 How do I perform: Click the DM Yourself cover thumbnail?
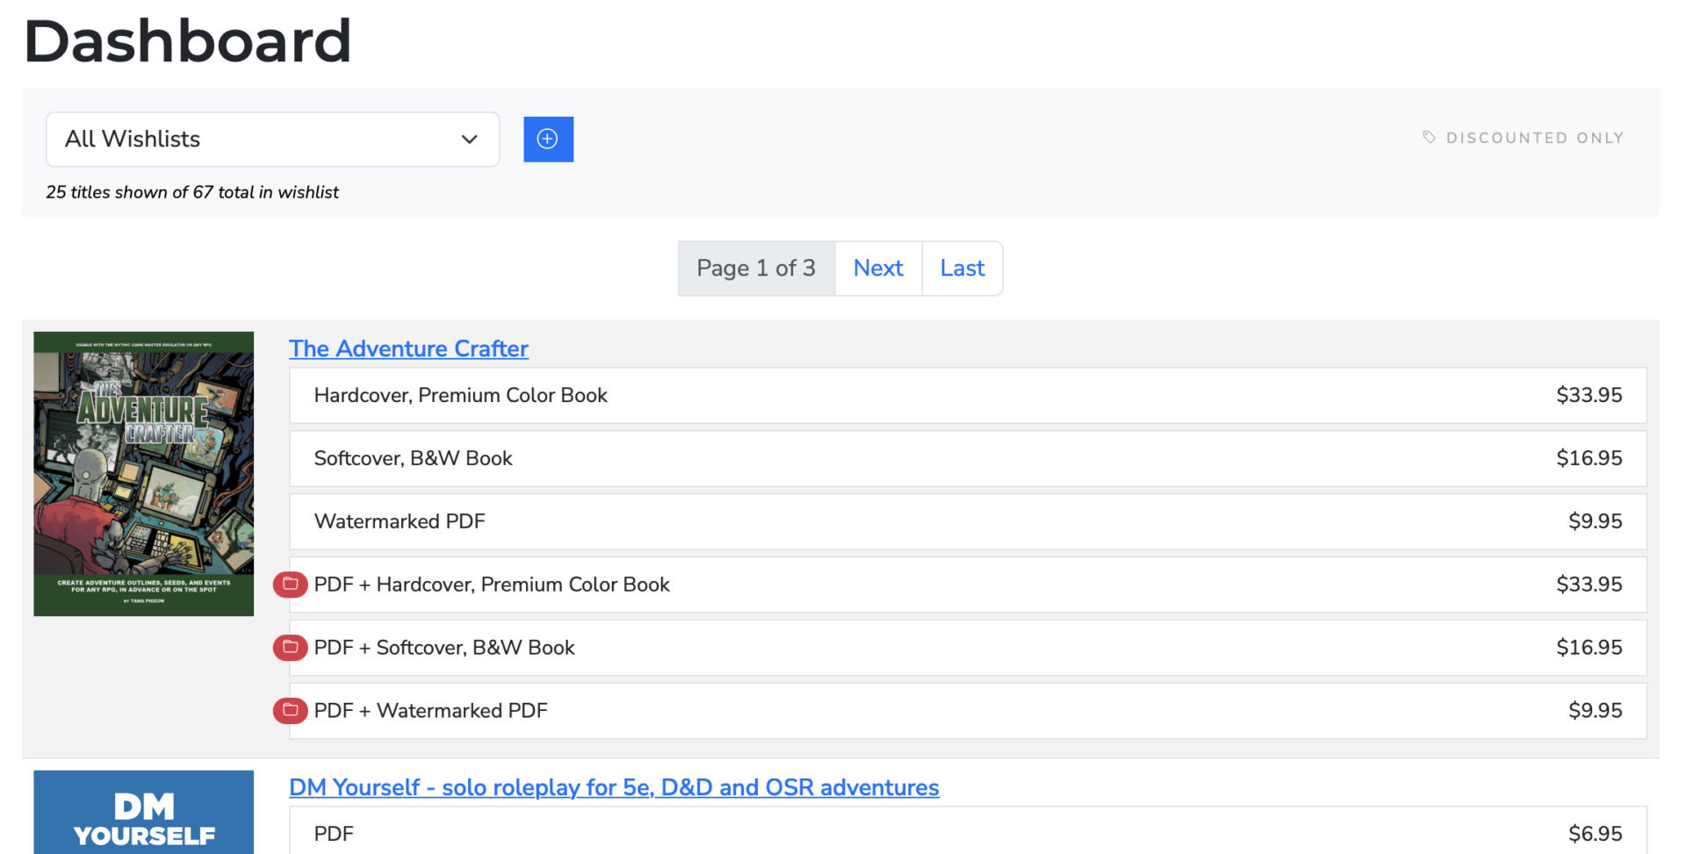pyautogui.click(x=143, y=812)
